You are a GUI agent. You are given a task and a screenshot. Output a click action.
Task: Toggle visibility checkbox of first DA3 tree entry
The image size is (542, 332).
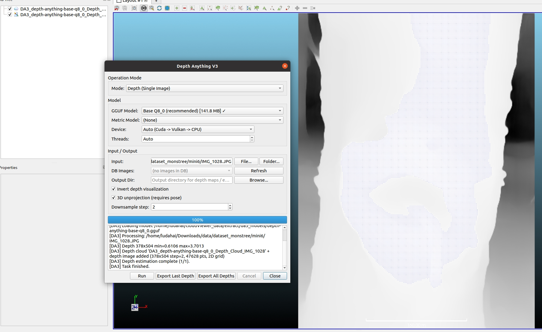[x=10, y=9]
